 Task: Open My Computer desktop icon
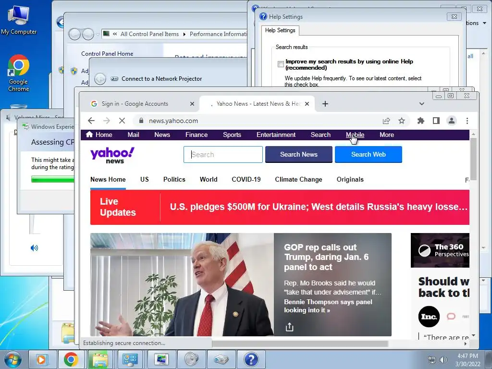[x=19, y=19]
